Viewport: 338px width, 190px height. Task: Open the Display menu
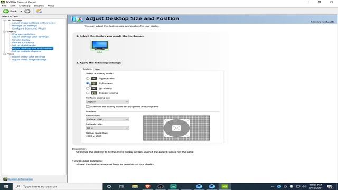pyautogui.click(x=39, y=6)
